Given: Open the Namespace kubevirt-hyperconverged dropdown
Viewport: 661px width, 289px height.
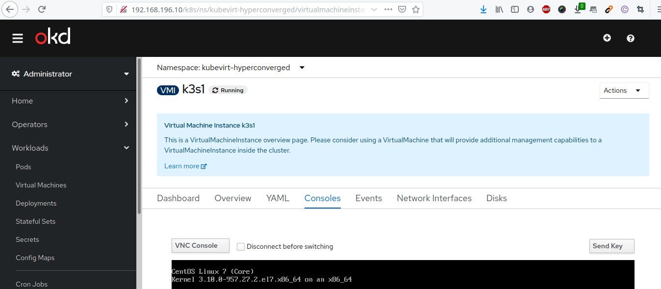Looking at the screenshot, I should pyautogui.click(x=230, y=67).
